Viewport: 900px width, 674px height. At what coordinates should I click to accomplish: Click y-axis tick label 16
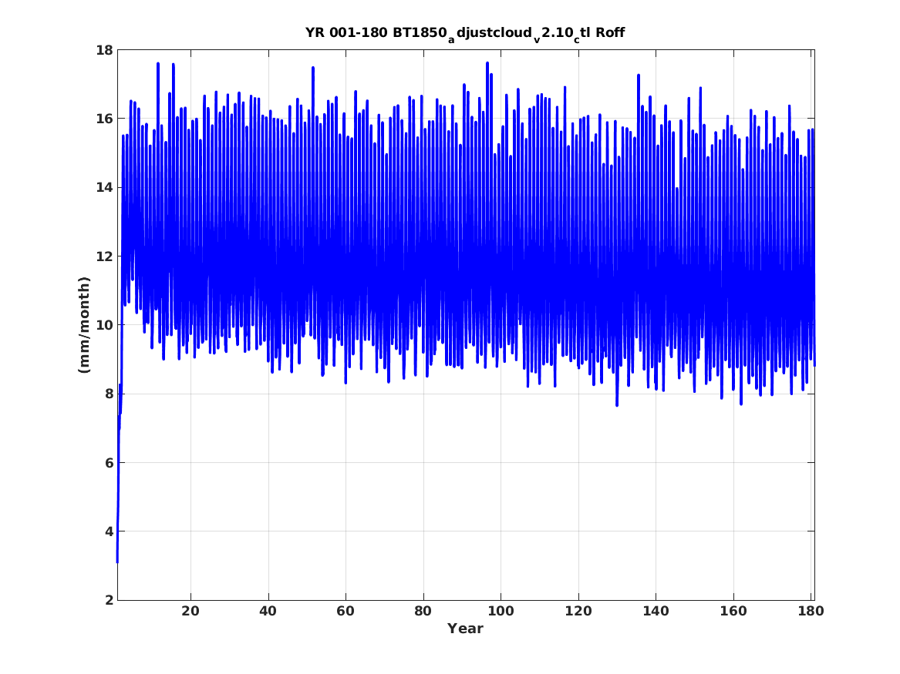point(104,119)
